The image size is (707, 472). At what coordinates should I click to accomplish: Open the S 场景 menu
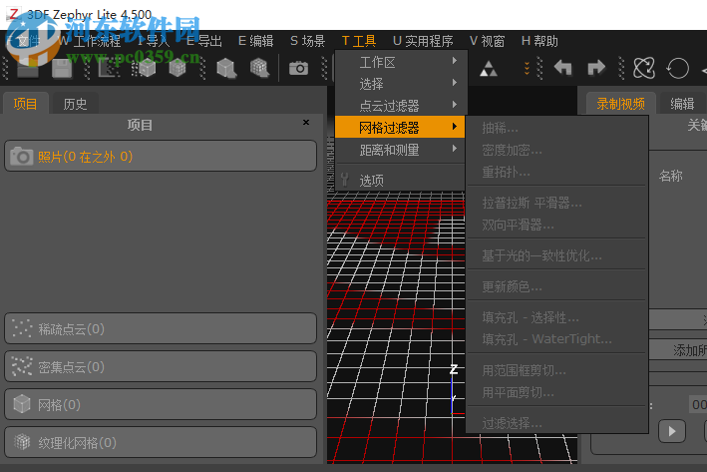[x=307, y=41]
